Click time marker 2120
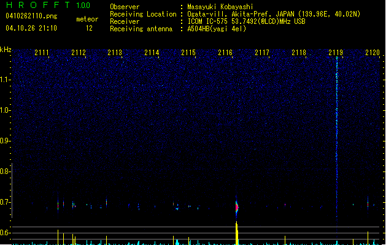Image resolution: width=386 pixels, height=245 pixels. coord(372,53)
